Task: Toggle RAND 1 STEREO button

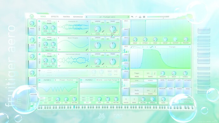Action: click(150, 81)
